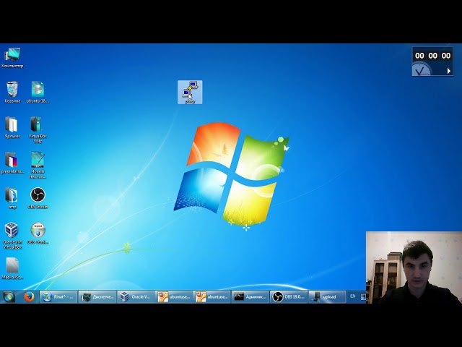Switch to second ubuntuserver taskbar window

click(212, 297)
